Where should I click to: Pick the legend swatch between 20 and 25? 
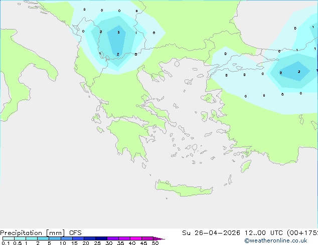pyautogui.click(x=90, y=238)
